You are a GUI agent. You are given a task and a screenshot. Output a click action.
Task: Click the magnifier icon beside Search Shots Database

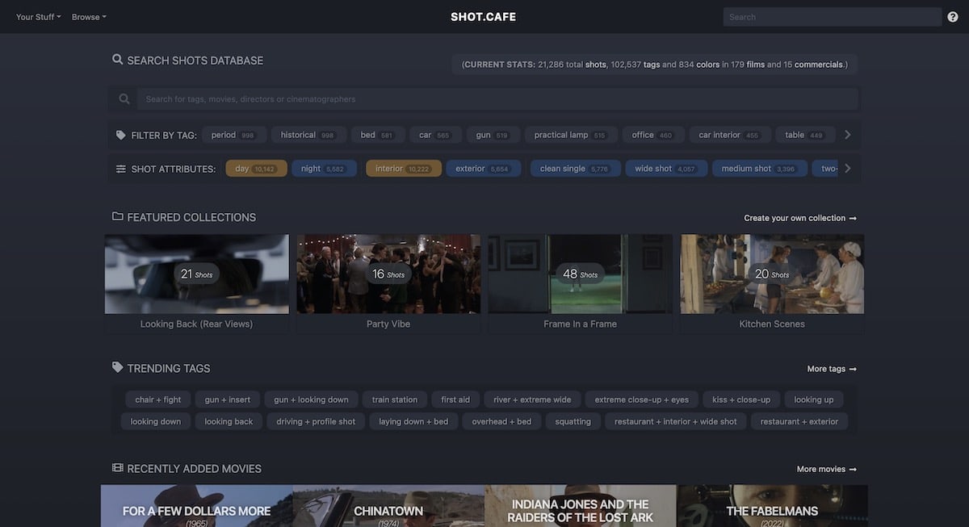click(x=117, y=59)
